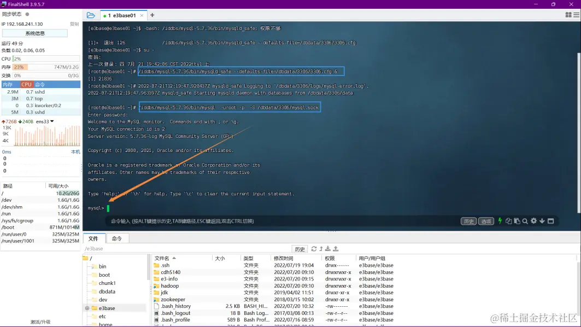The height and width of the screenshot is (327, 581).
Task: Close the e3base01 session tab
Action: click(142, 15)
